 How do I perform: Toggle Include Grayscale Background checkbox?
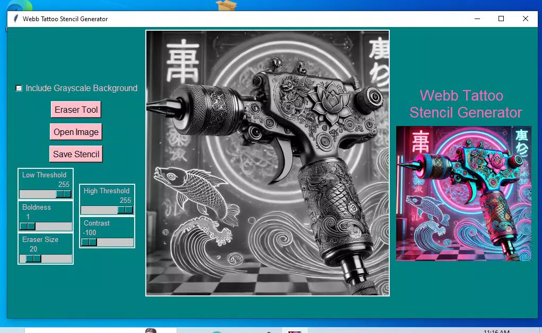point(19,88)
